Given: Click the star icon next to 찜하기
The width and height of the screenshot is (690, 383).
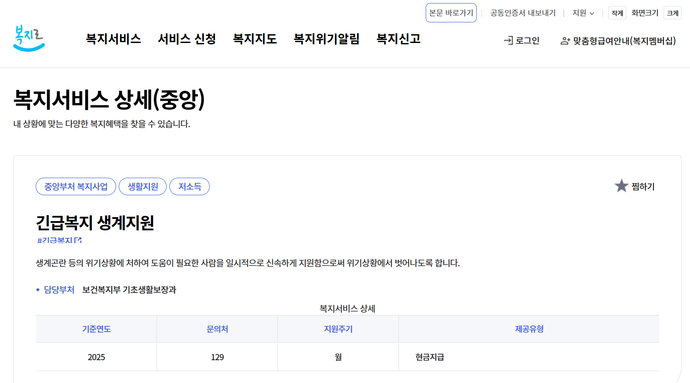Looking at the screenshot, I should [621, 186].
